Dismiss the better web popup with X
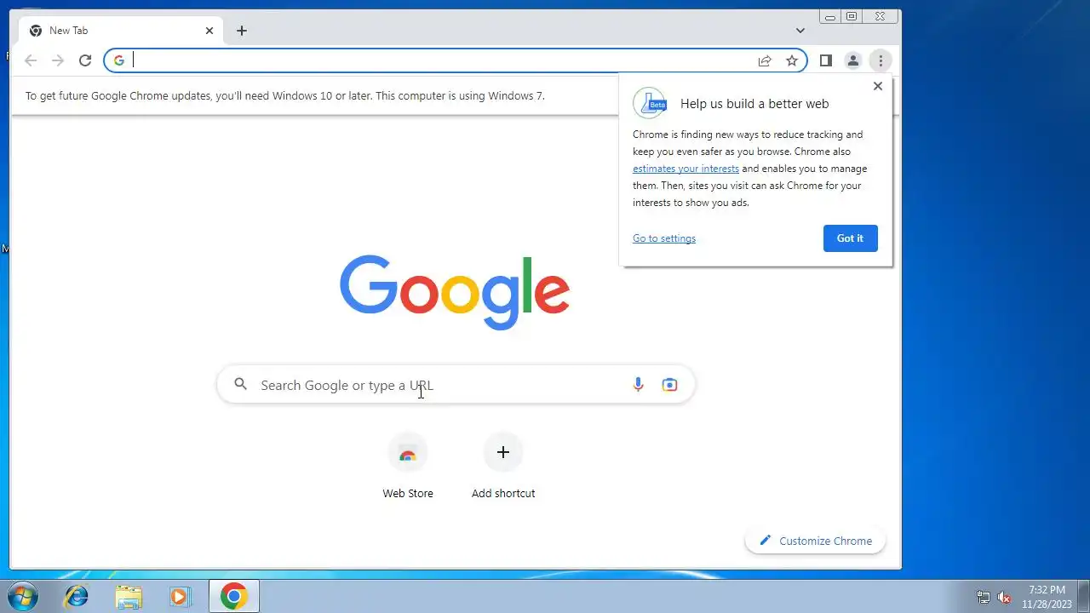The height and width of the screenshot is (613, 1090). tap(878, 86)
